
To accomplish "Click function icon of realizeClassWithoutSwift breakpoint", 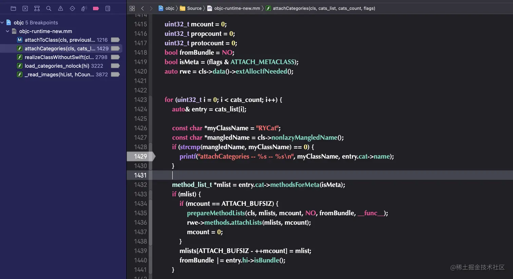I will 20,57.
